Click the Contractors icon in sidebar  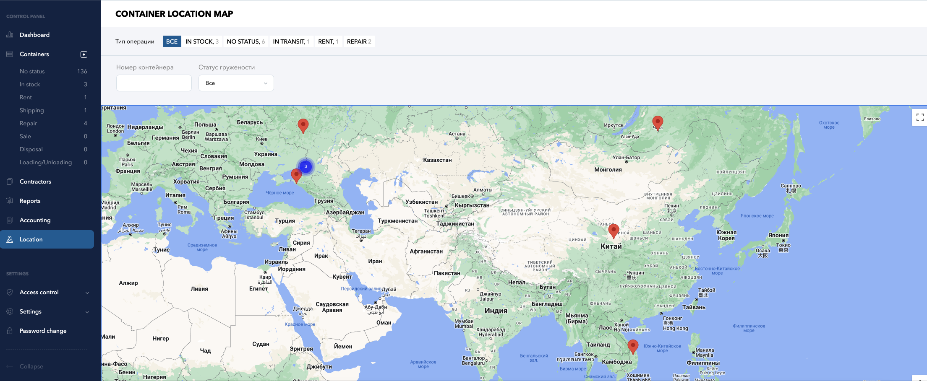(x=9, y=181)
